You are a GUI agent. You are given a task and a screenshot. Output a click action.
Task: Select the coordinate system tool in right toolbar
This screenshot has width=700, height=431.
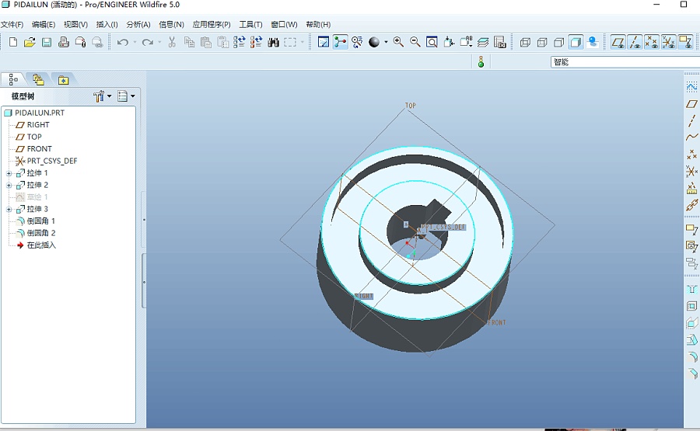pyautogui.click(x=691, y=171)
